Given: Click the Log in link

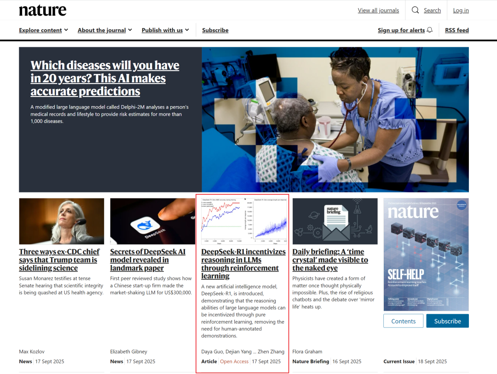Looking at the screenshot, I should pyautogui.click(x=461, y=11).
